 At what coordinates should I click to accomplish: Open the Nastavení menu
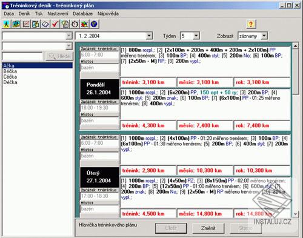coord(58,14)
